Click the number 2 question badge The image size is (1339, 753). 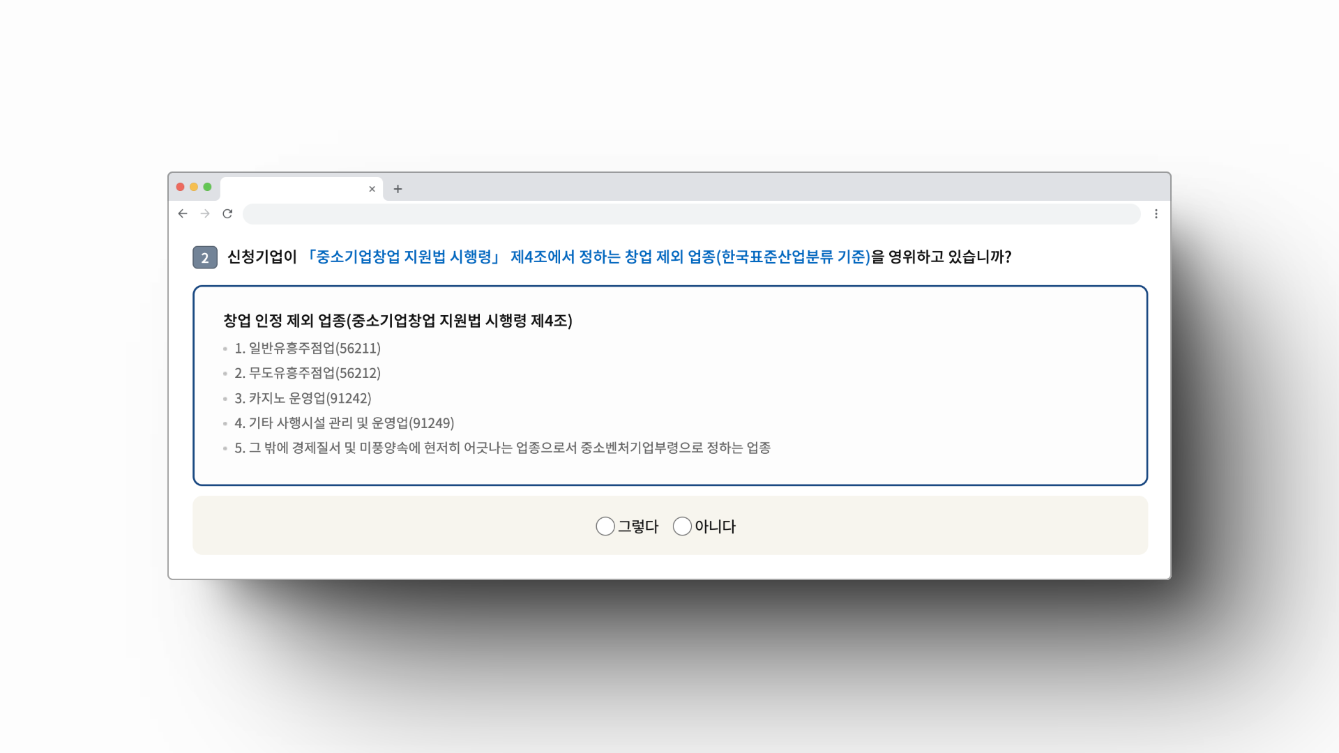pos(205,257)
